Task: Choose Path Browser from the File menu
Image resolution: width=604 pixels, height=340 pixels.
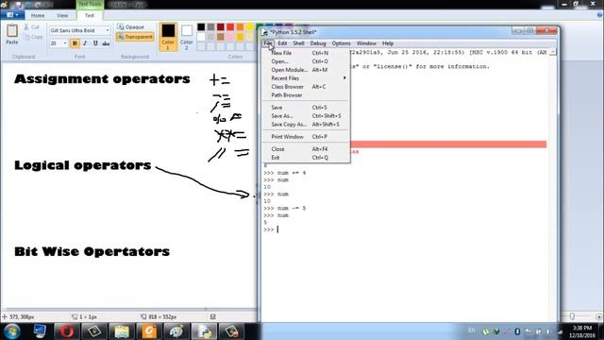Action: (306, 95)
